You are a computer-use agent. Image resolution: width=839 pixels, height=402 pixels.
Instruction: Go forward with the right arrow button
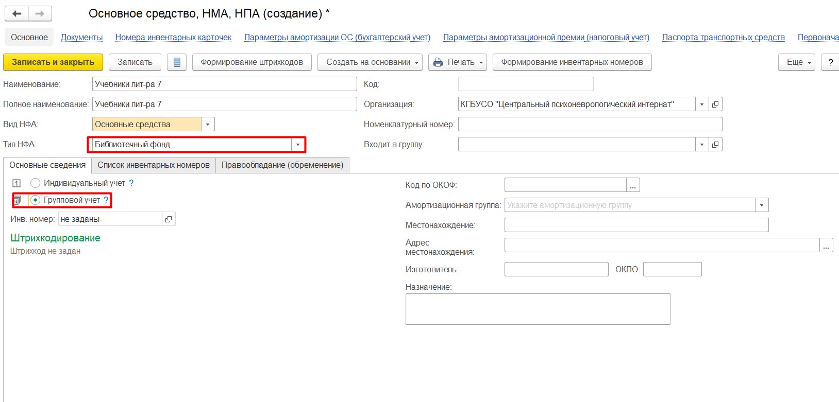(40, 14)
